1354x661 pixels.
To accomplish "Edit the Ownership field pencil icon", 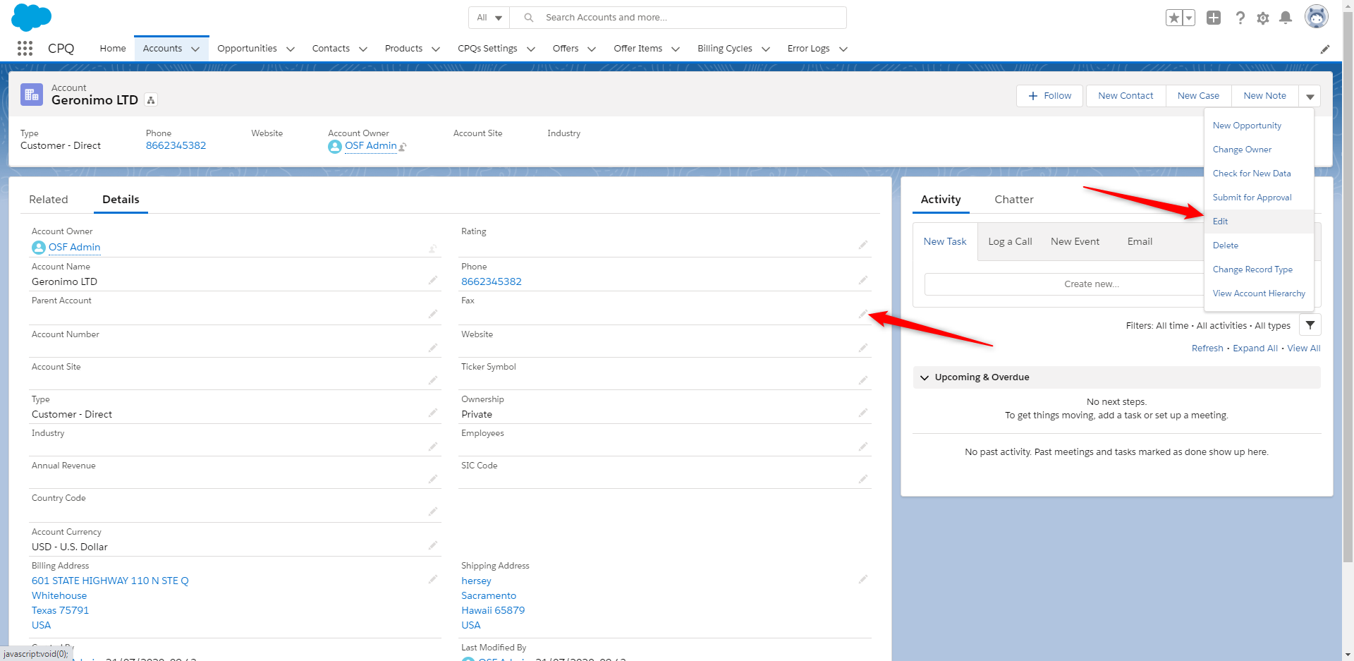I will pyautogui.click(x=862, y=413).
